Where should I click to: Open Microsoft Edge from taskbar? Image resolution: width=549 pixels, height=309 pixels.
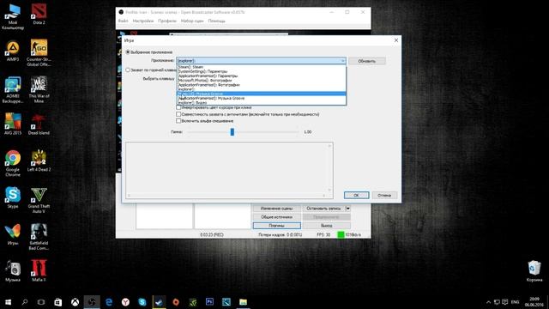tap(109, 302)
